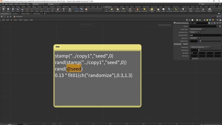Open the File menu
The height and width of the screenshot is (125, 222).
(x=3, y=4)
